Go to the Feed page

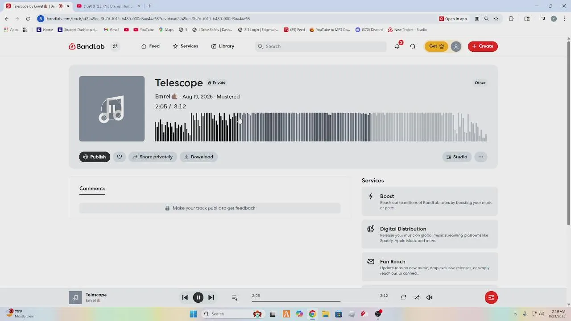coord(150,46)
